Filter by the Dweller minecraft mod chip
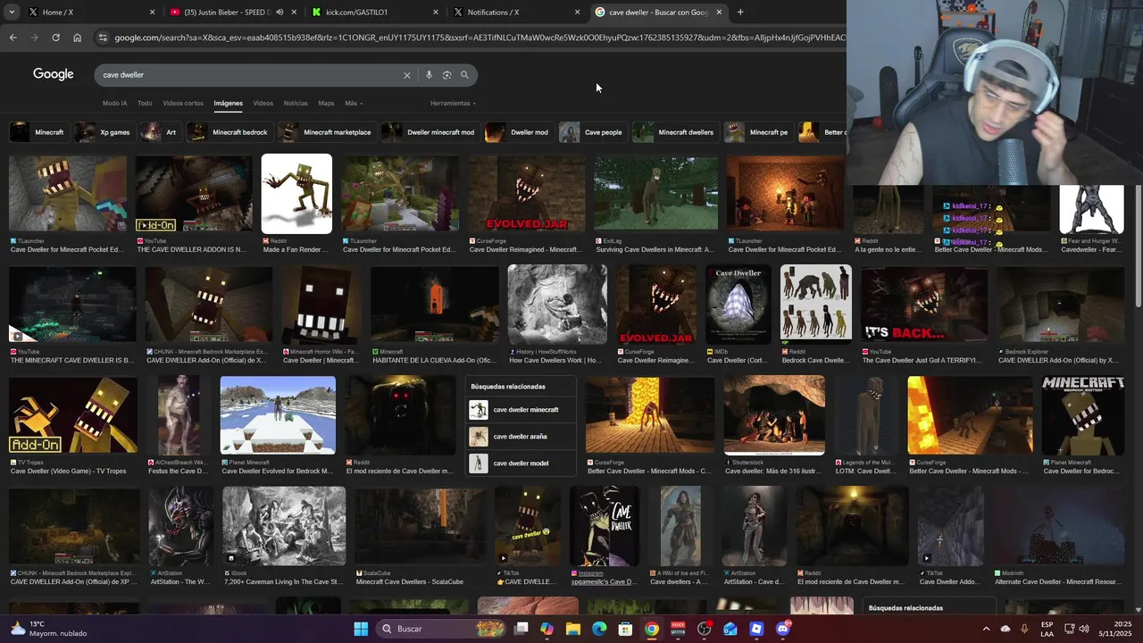 pyautogui.click(x=430, y=132)
